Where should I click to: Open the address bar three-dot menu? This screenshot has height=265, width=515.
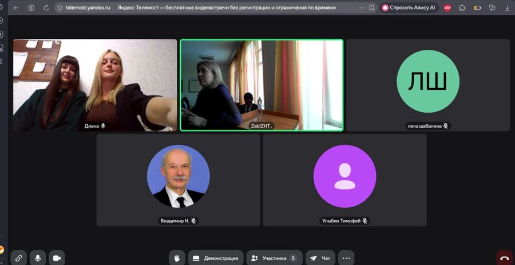361,8
